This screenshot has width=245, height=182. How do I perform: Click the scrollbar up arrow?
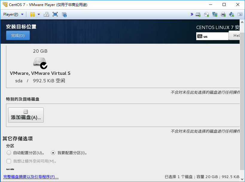click(x=242, y=22)
